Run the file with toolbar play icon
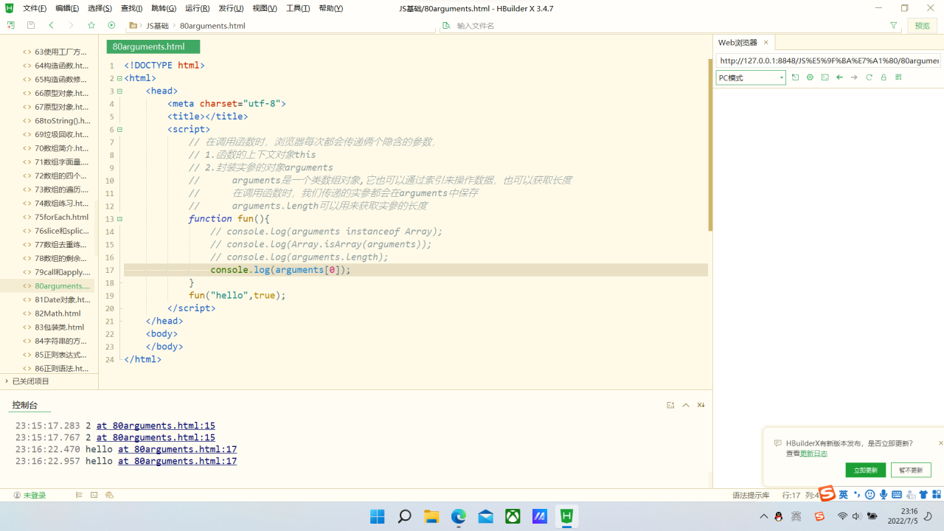Screen dimensions: 944x531 coord(111,25)
